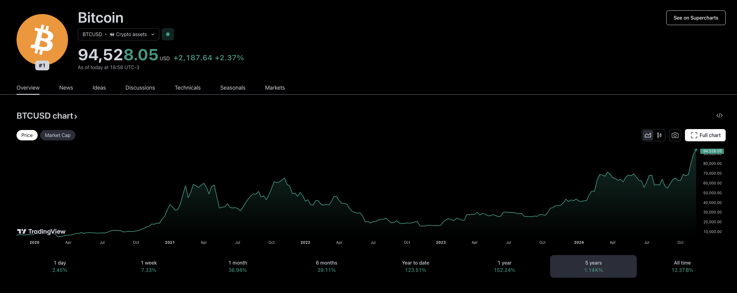Click the 2021 label on time axis

pos(170,243)
